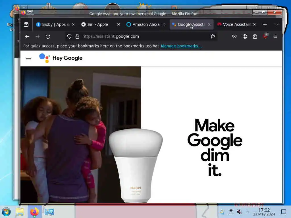Image resolution: width=291 pixels, height=218 pixels.
Task: Click the Manage bookmarks link
Action: [x=181, y=46]
